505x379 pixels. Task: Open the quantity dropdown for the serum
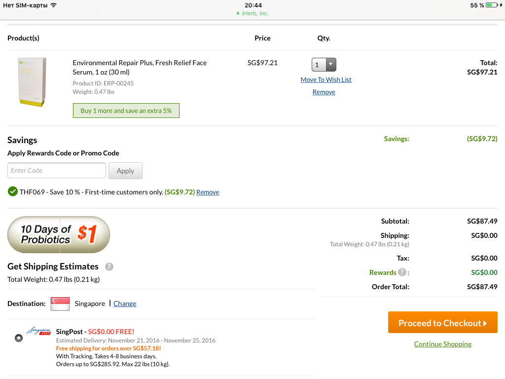tap(330, 65)
